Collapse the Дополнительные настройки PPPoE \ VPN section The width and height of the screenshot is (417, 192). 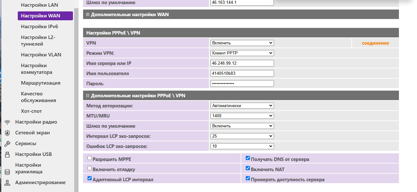pyautogui.click(x=88, y=95)
